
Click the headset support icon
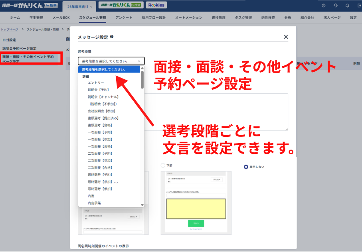336,5
